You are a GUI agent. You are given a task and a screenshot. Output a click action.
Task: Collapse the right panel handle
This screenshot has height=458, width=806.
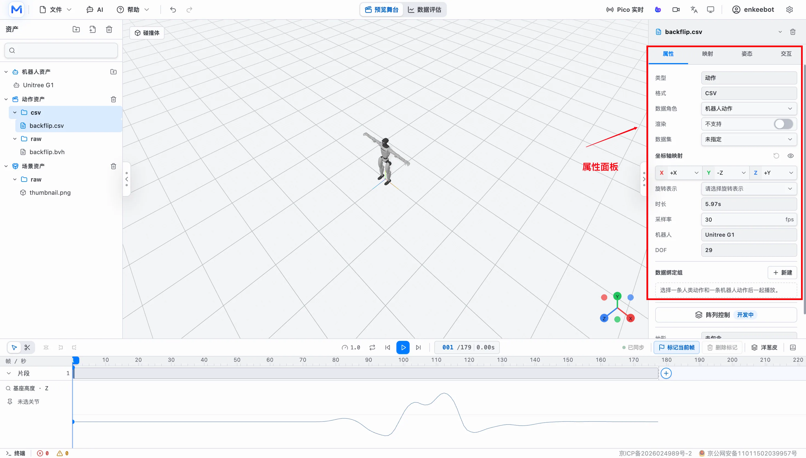[x=644, y=179]
